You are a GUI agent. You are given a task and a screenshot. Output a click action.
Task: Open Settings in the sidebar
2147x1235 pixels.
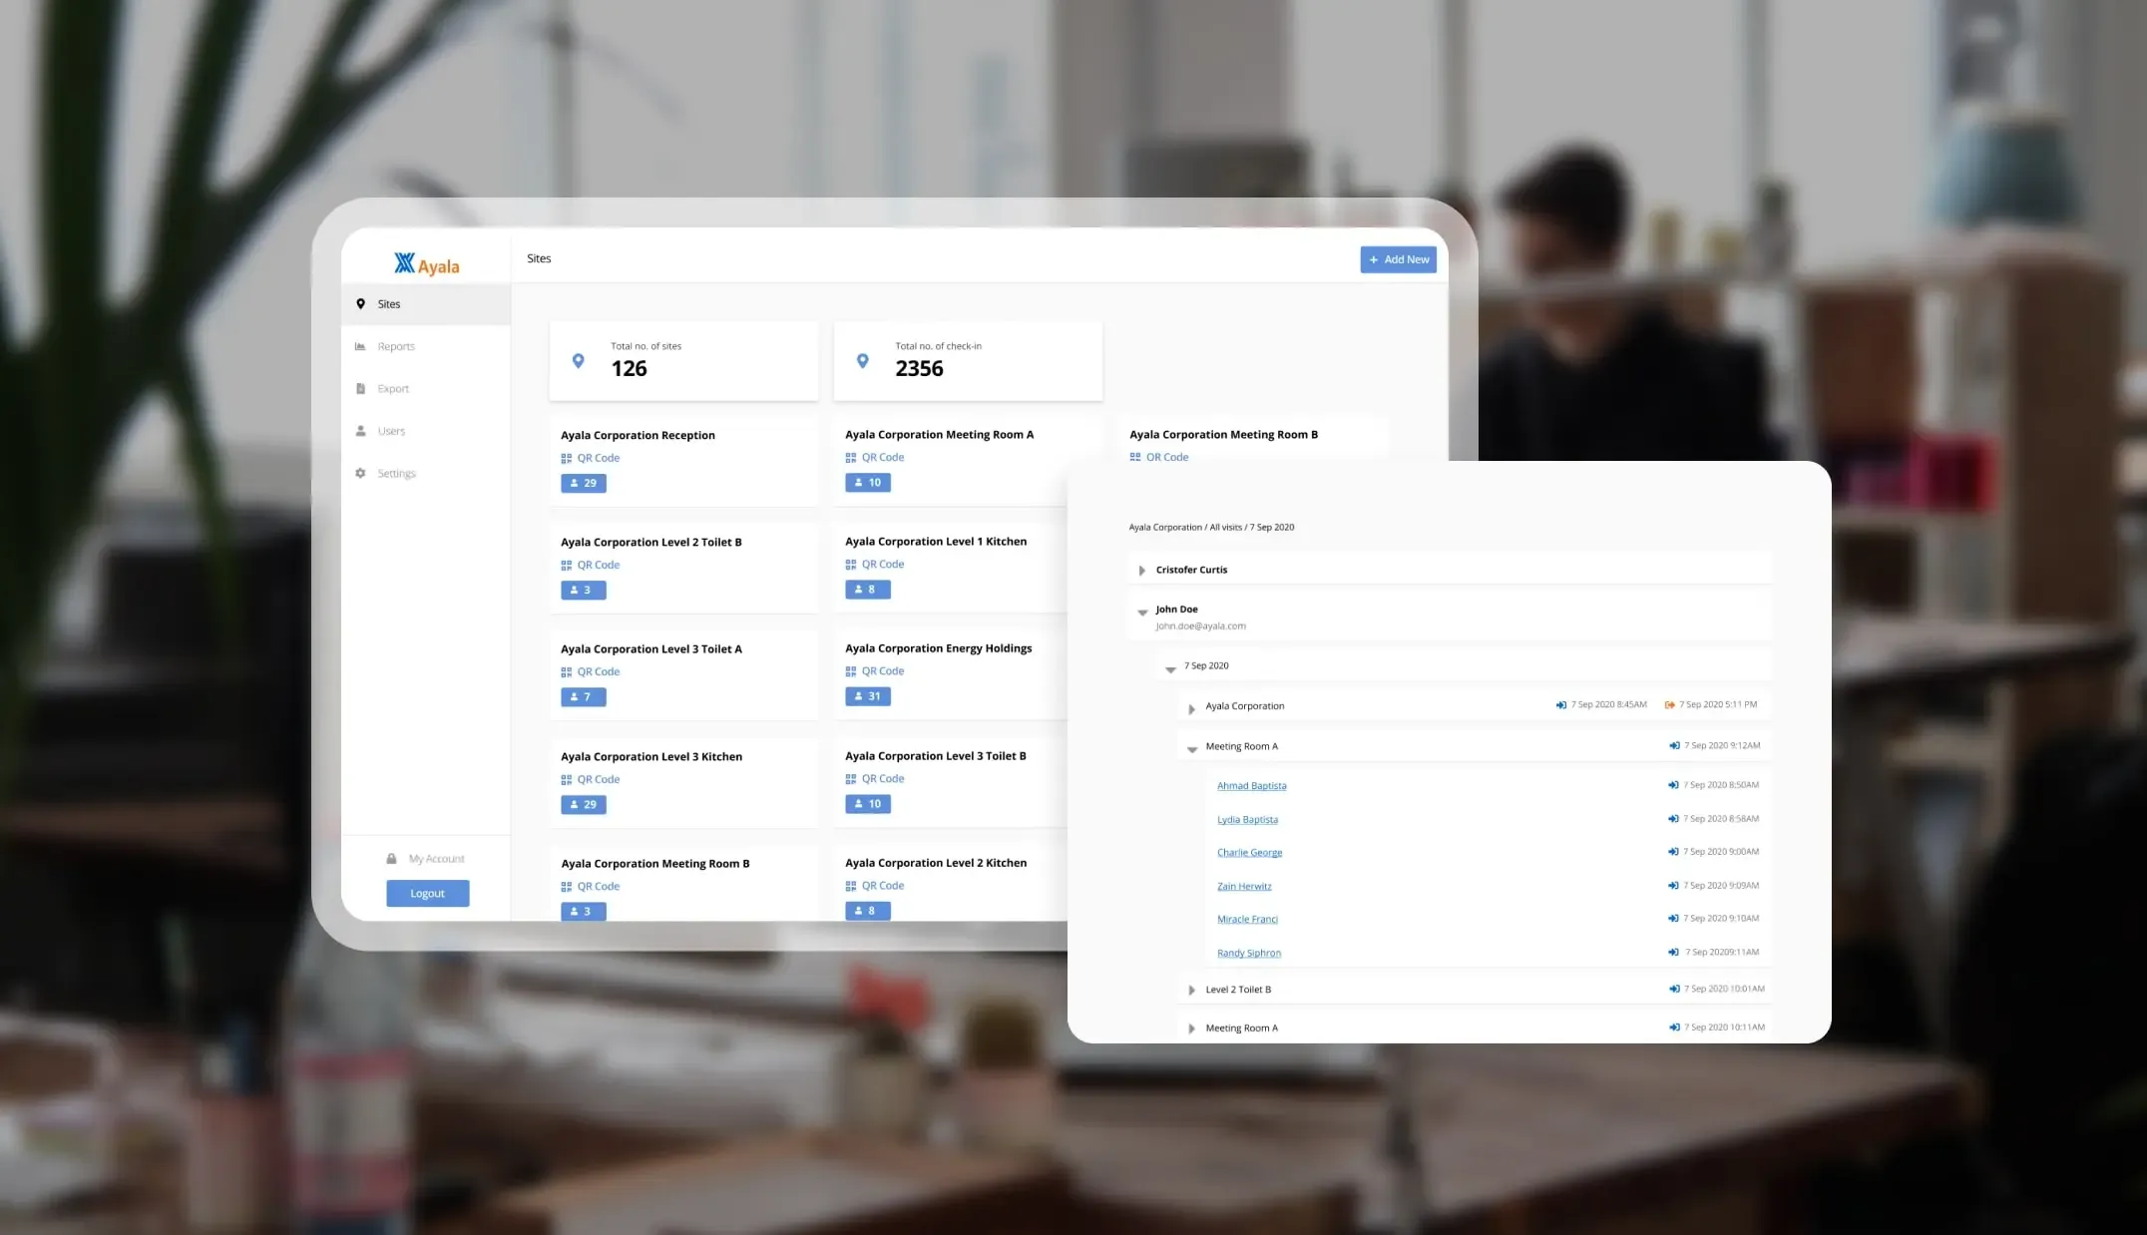(396, 474)
